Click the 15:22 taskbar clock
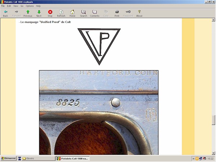Image resolution: width=216 pixels, height=162 pixels. coord(210,159)
